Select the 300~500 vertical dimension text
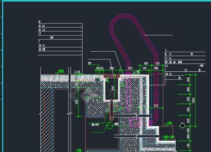The height and width of the screenshot is (152, 211). point(188,133)
